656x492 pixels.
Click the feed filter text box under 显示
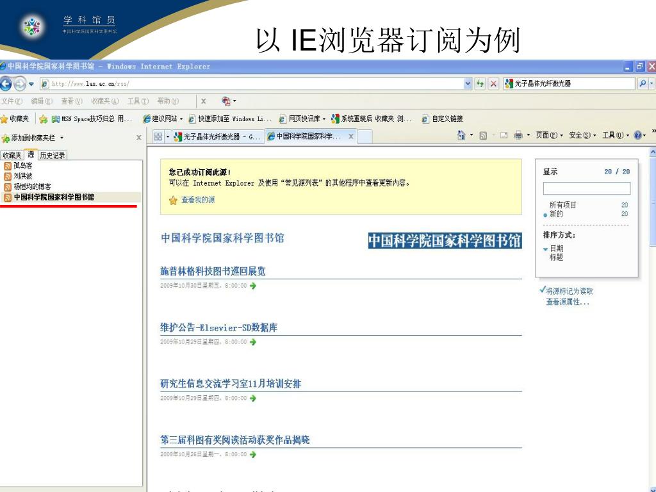point(587,188)
